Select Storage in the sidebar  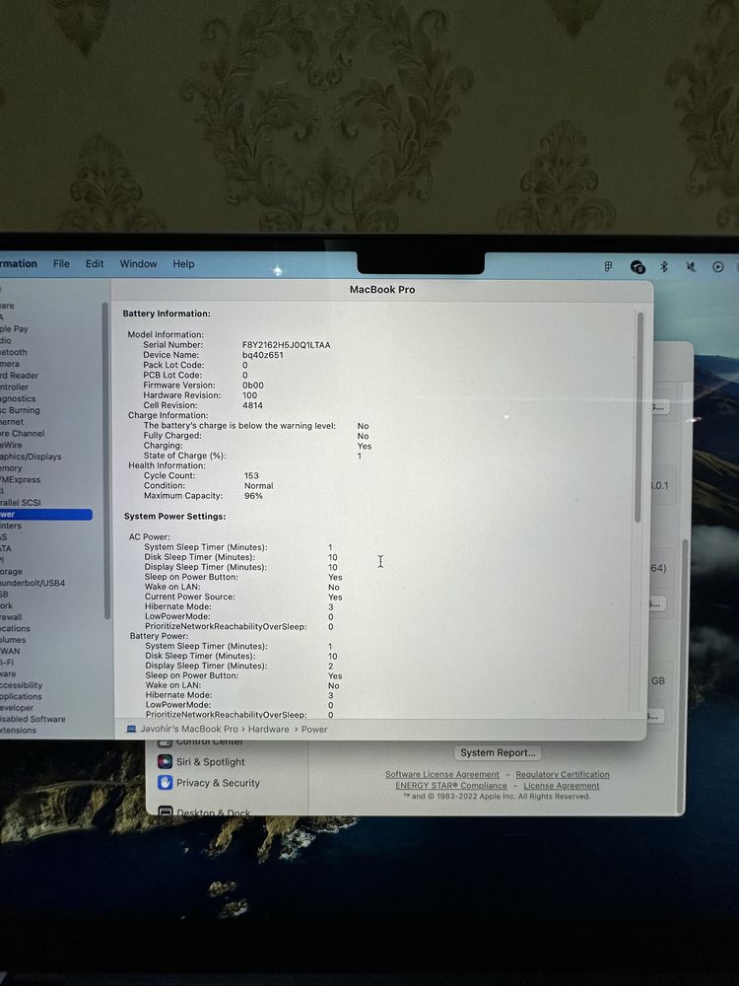11,572
